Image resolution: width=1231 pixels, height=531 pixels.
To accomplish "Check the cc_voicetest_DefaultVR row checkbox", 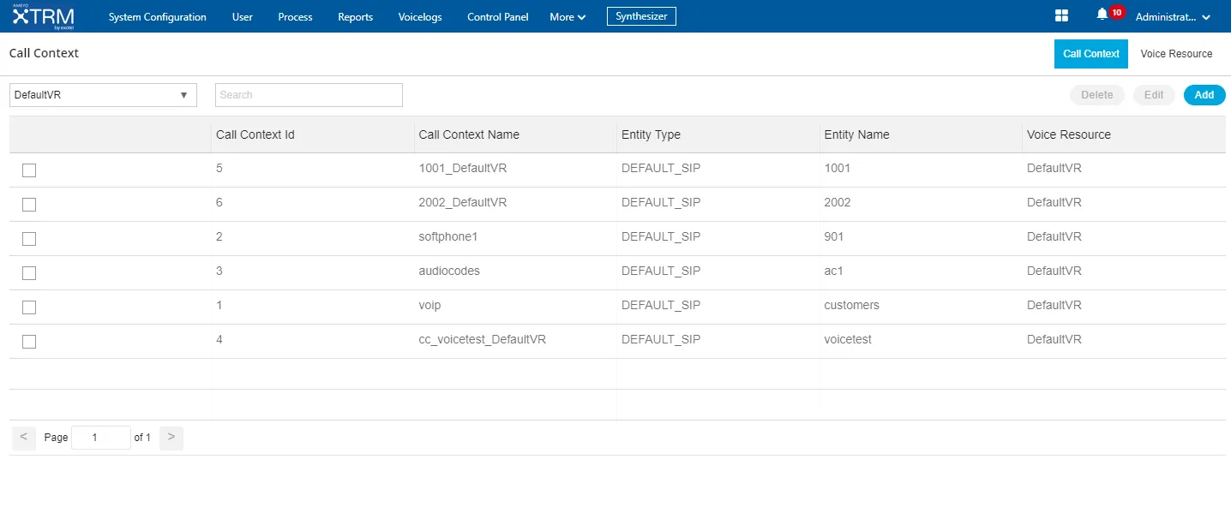I will tap(29, 342).
